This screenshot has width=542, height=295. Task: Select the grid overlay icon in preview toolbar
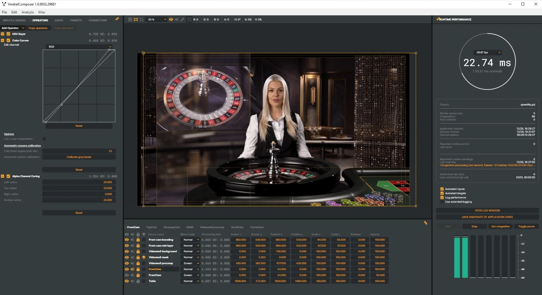coord(130,19)
